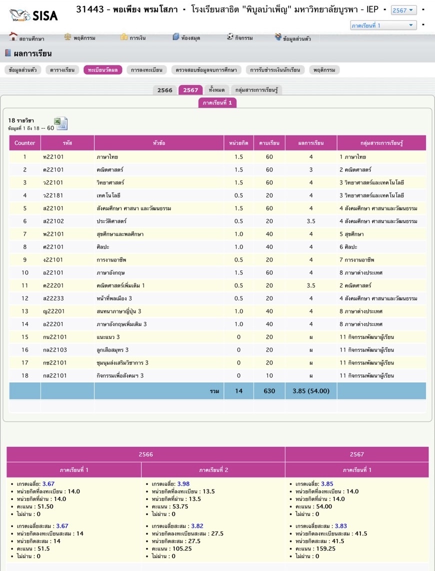Image resolution: width=435 pixels, height=571 pixels.
Task: Open the ห้องสมุด menu
Action: click(x=190, y=38)
